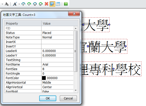Click round handle on 專科學校 label
The width and height of the screenshot is (146, 106).
click(x=114, y=69)
